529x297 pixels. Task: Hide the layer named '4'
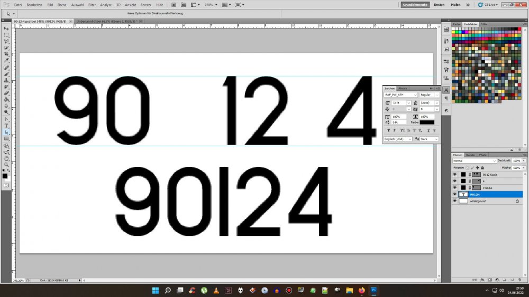tap(455, 181)
